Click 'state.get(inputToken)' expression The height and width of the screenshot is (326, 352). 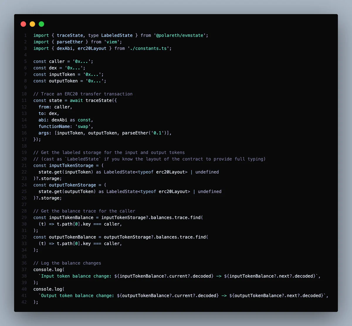66,172
